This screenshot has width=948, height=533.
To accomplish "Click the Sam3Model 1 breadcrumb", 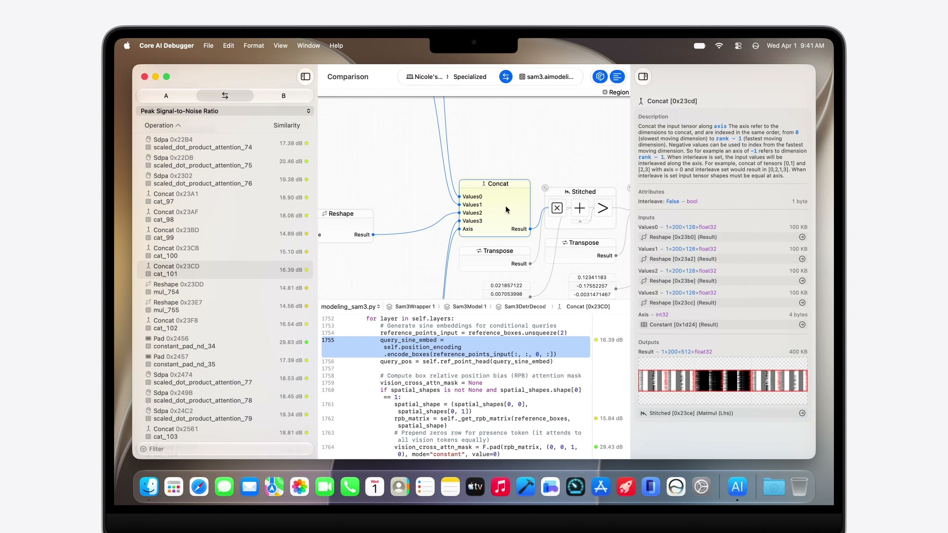I will (x=465, y=307).
